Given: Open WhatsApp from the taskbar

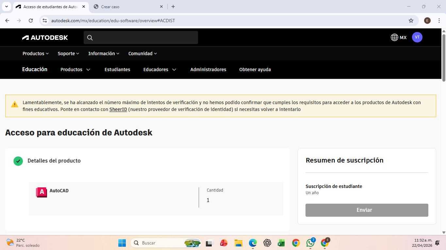Looking at the screenshot, I should [x=310, y=243].
